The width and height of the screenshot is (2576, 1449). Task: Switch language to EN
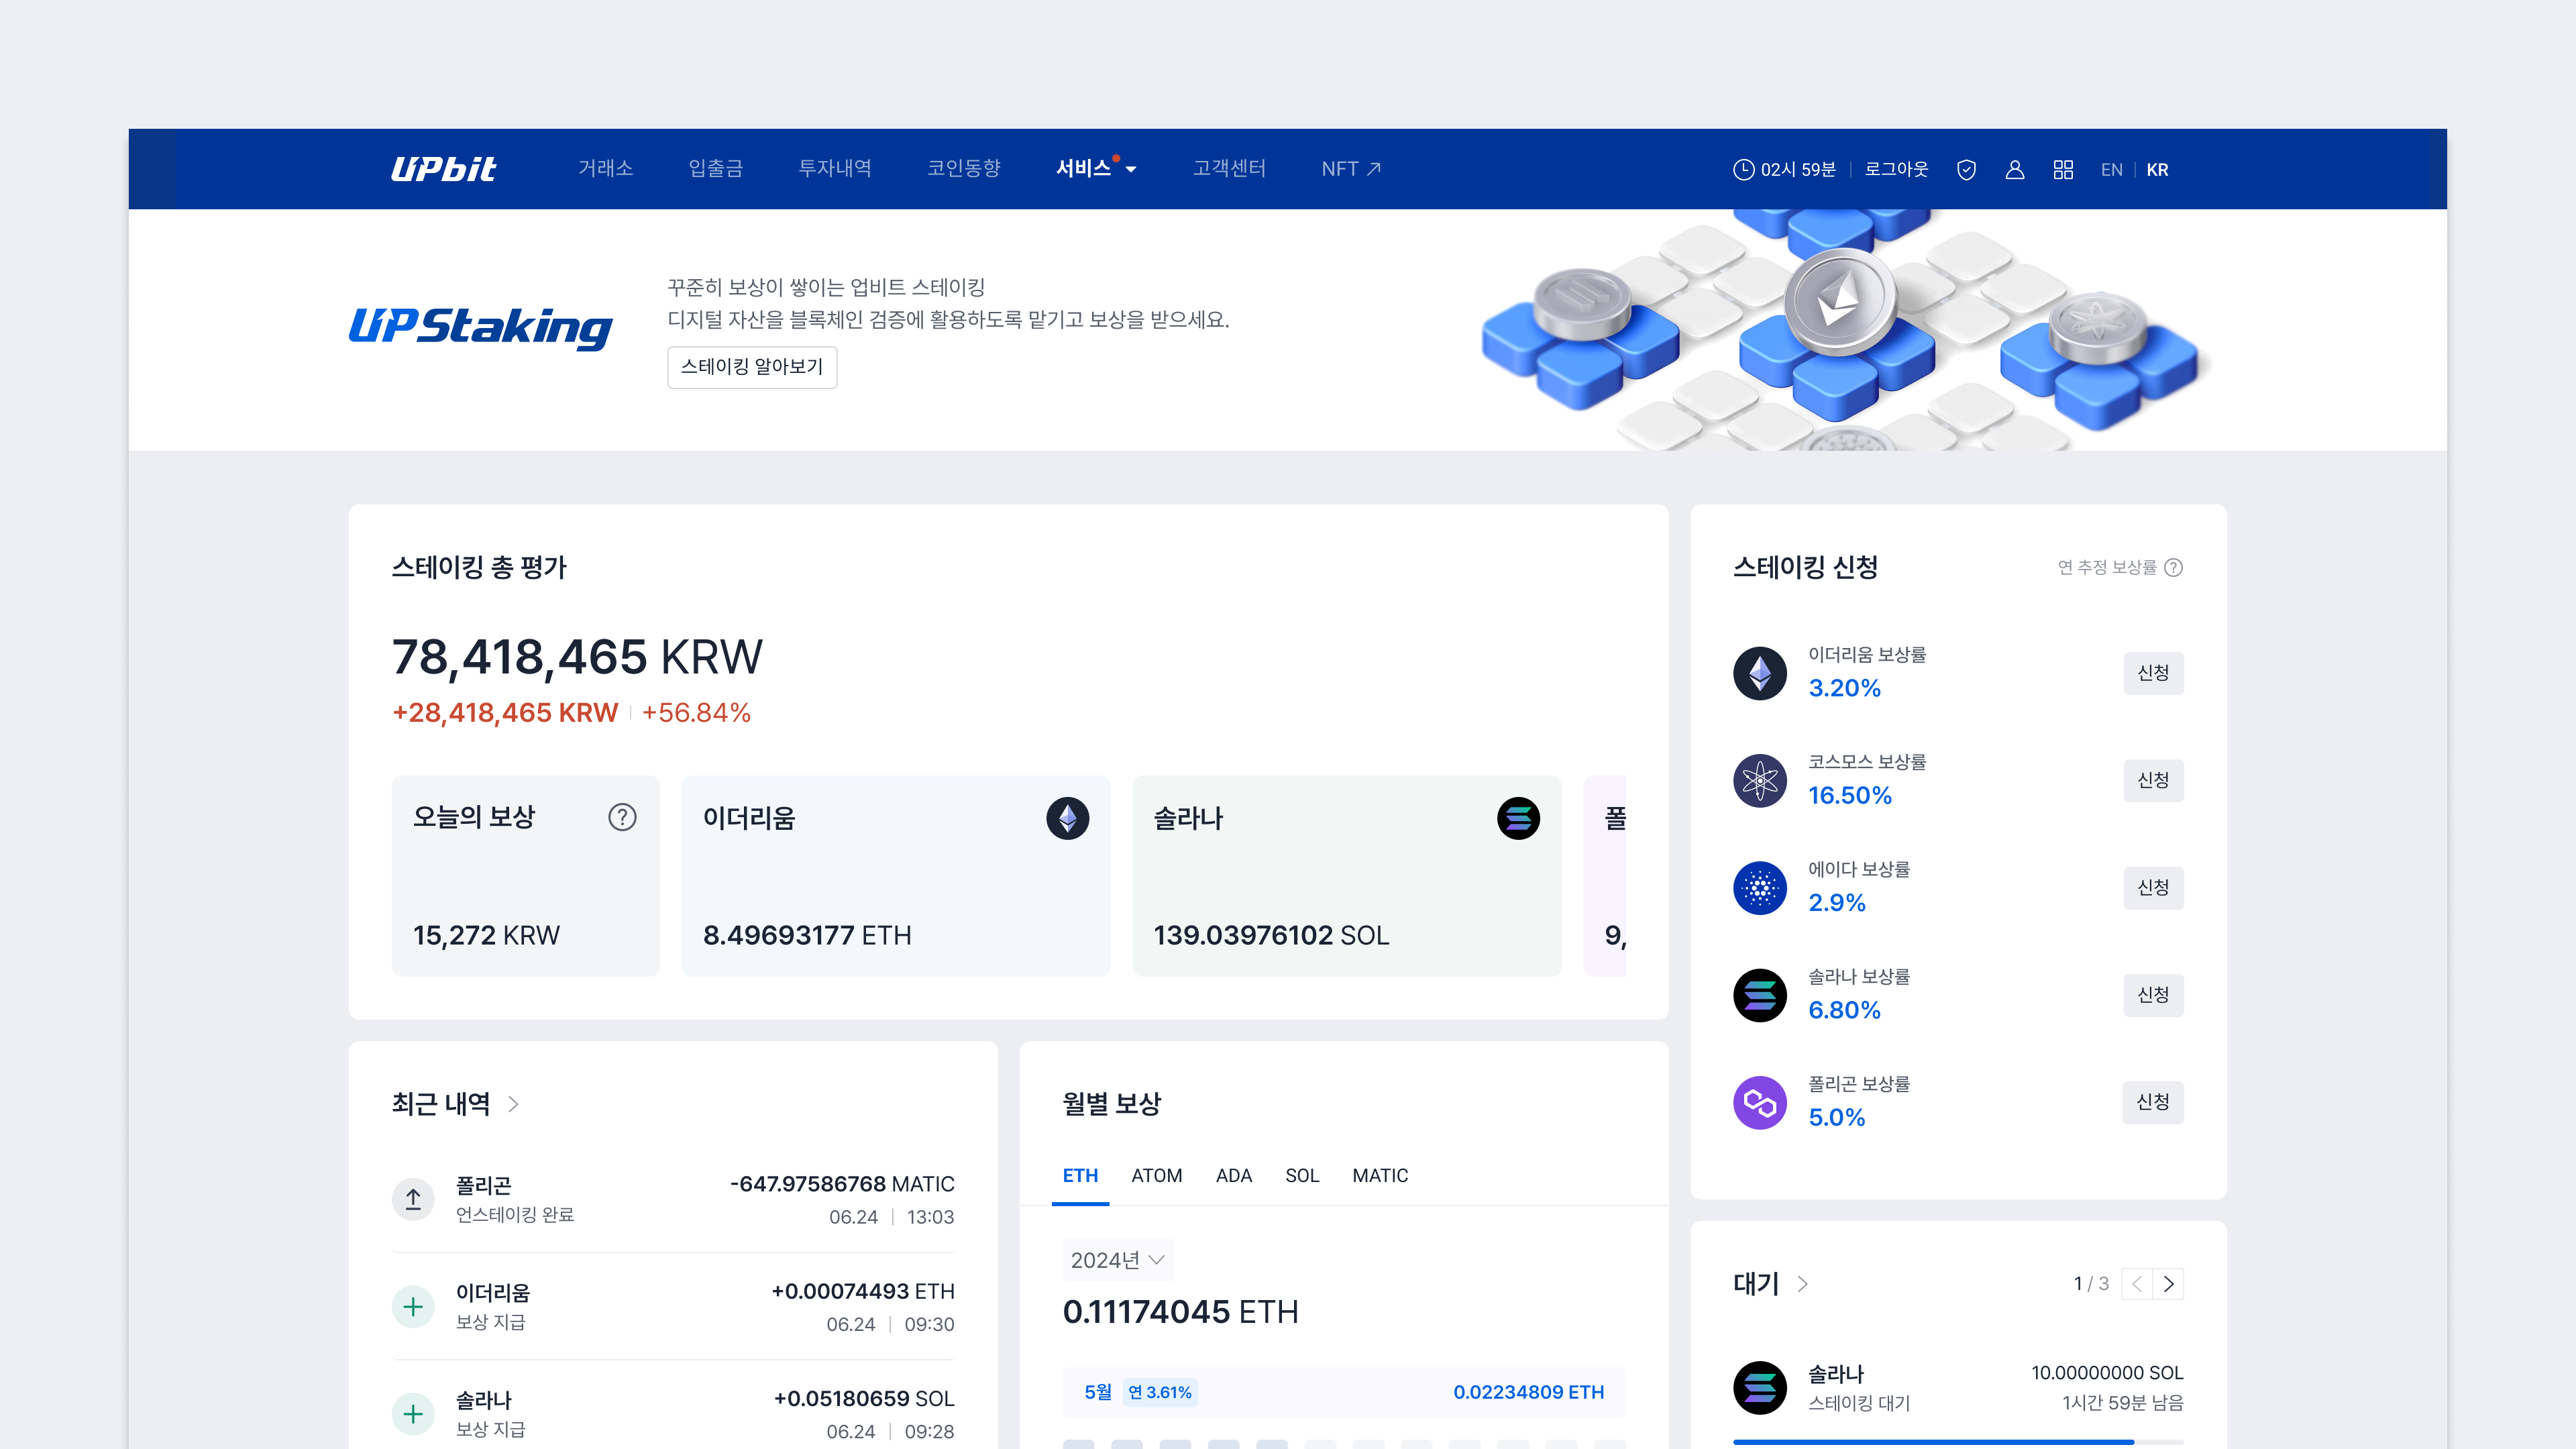click(x=2112, y=170)
